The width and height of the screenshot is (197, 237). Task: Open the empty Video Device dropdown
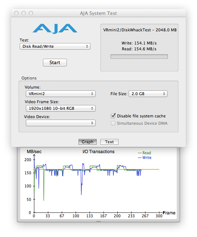(61, 123)
